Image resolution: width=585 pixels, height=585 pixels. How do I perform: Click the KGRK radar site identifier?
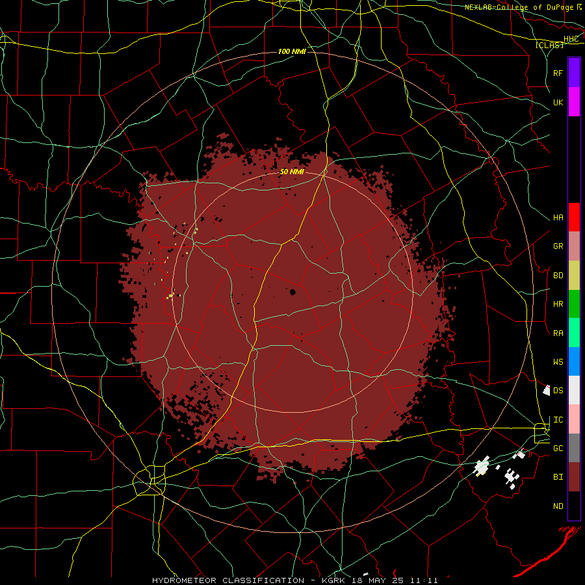[x=333, y=580]
